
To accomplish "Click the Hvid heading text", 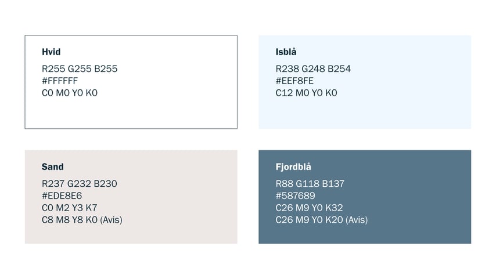I will coord(51,52).
